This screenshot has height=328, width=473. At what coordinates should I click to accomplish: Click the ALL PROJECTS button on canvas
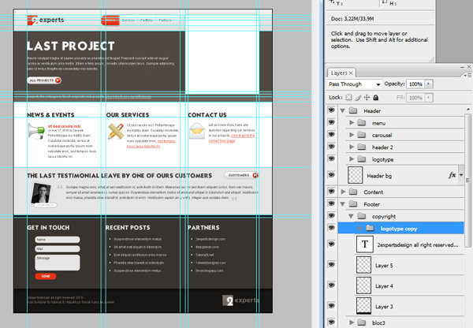44,80
